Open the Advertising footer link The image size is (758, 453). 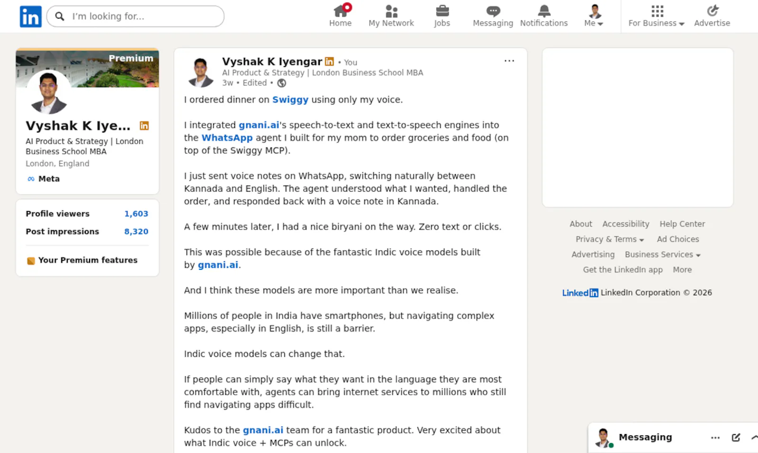click(x=593, y=254)
